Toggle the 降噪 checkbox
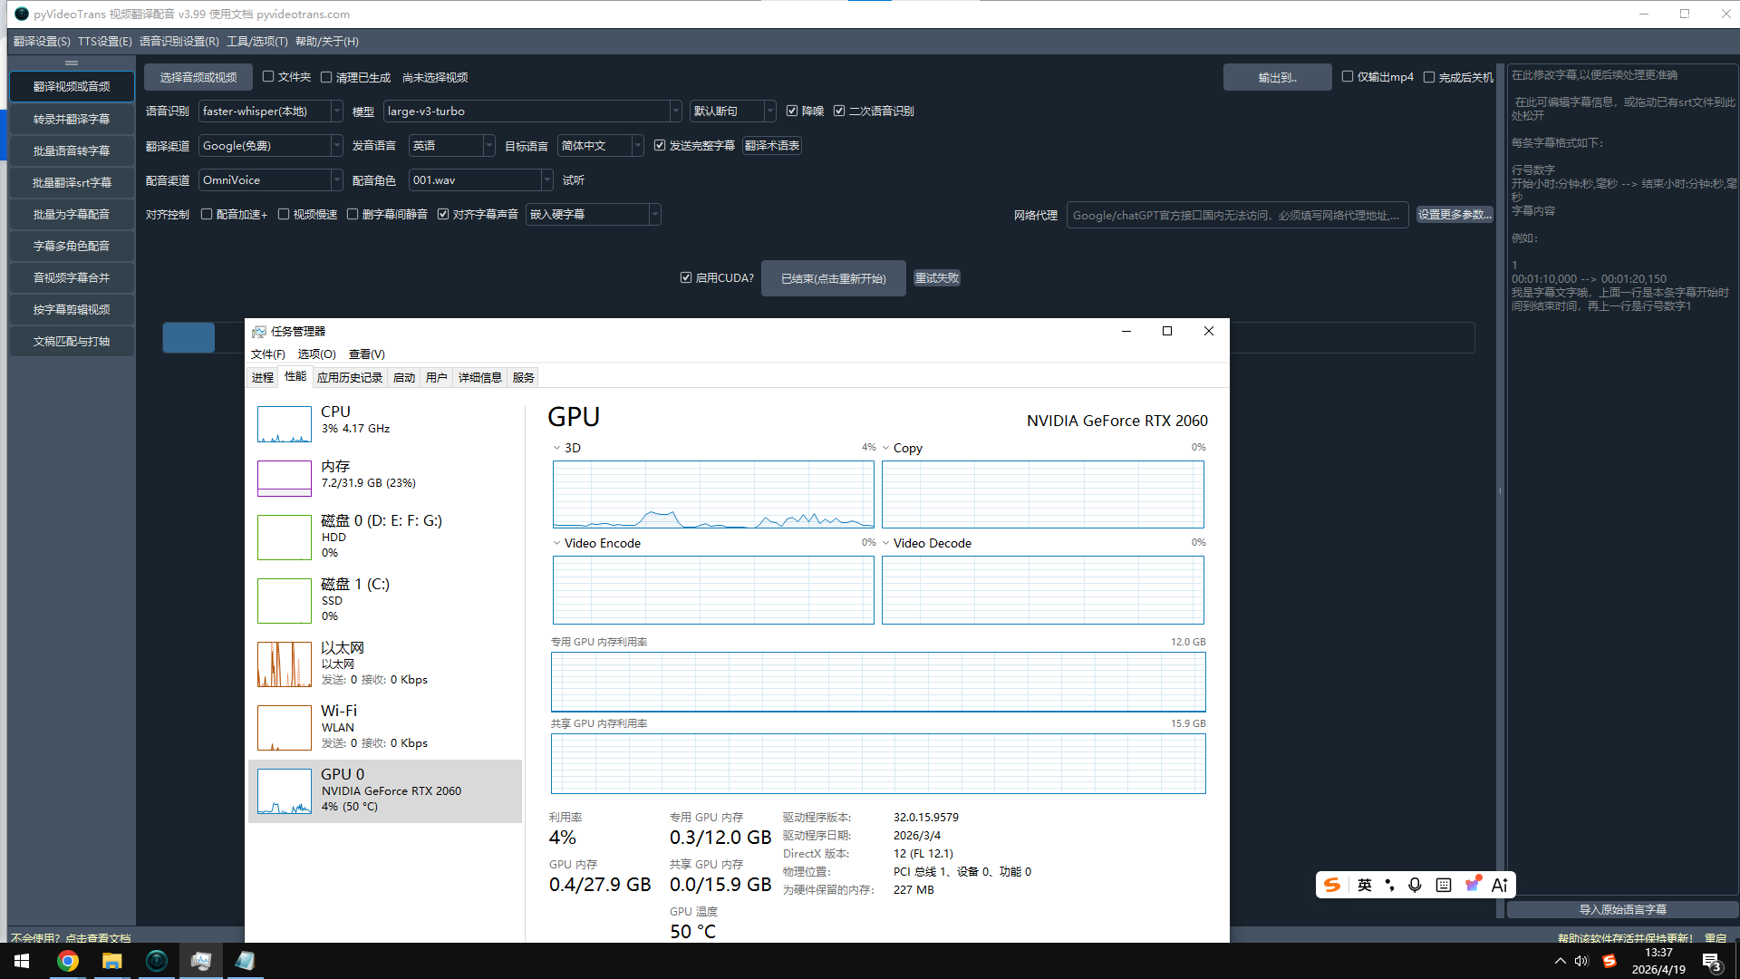This screenshot has height=979, width=1740. [792, 111]
